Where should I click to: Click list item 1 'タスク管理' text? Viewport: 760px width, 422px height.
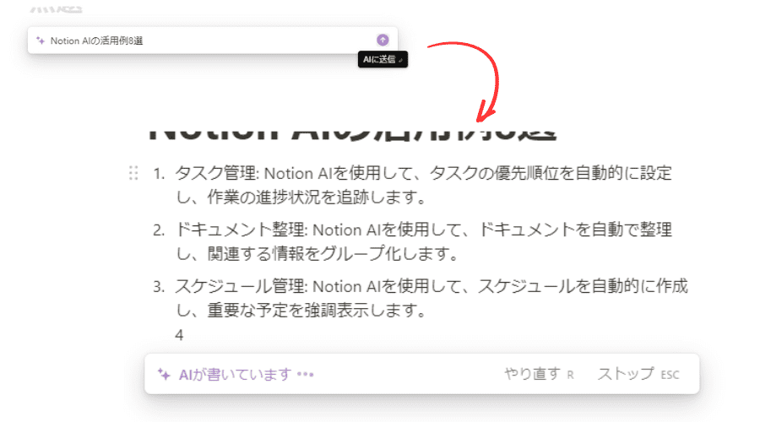coord(216,173)
